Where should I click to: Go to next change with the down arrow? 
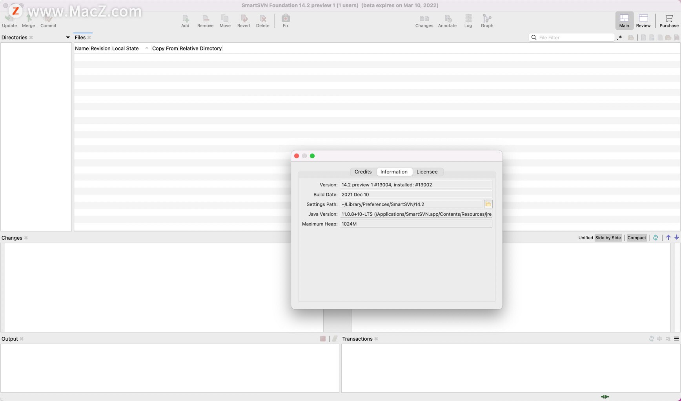coord(677,238)
